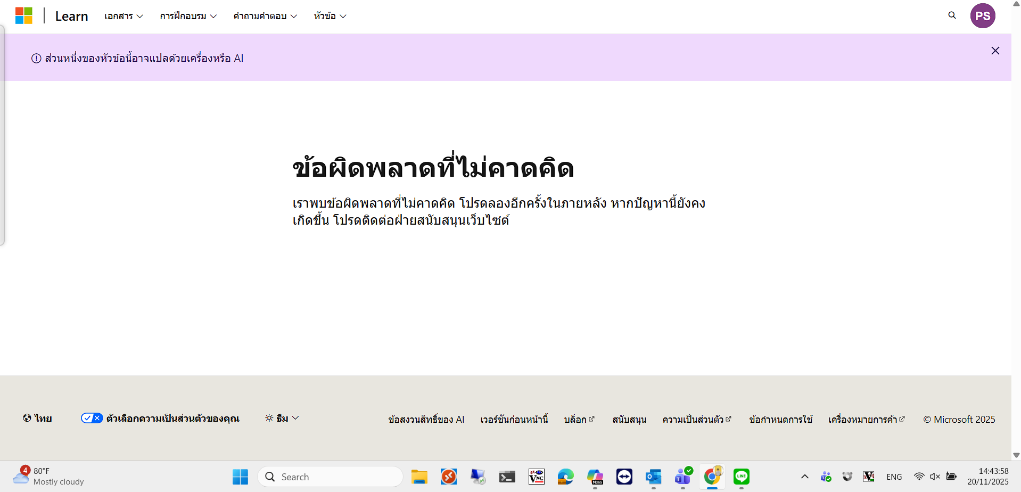Viewport: 1021px width, 492px height.
Task: Open TeamViewer from the taskbar
Action: (624, 477)
